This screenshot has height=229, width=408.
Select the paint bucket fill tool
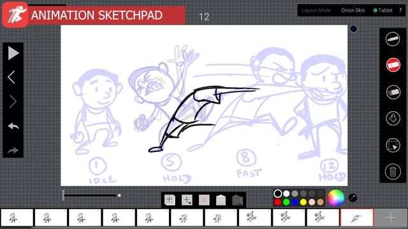point(393,118)
